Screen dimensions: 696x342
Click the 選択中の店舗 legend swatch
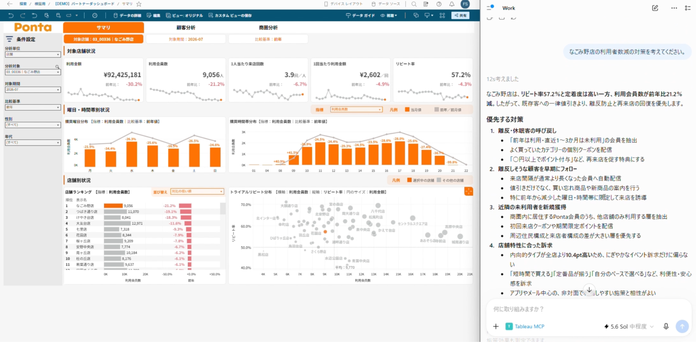pyautogui.click(x=410, y=180)
